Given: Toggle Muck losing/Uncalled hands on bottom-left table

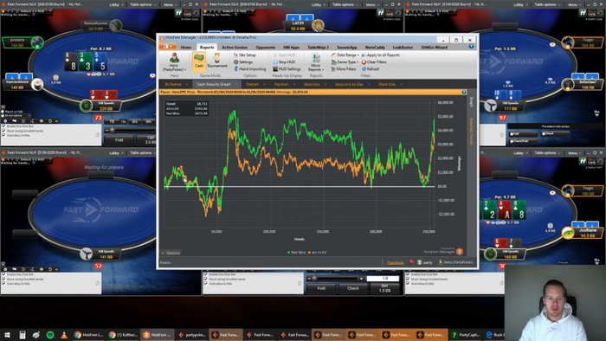Looking at the screenshot, I should point(3,279).
